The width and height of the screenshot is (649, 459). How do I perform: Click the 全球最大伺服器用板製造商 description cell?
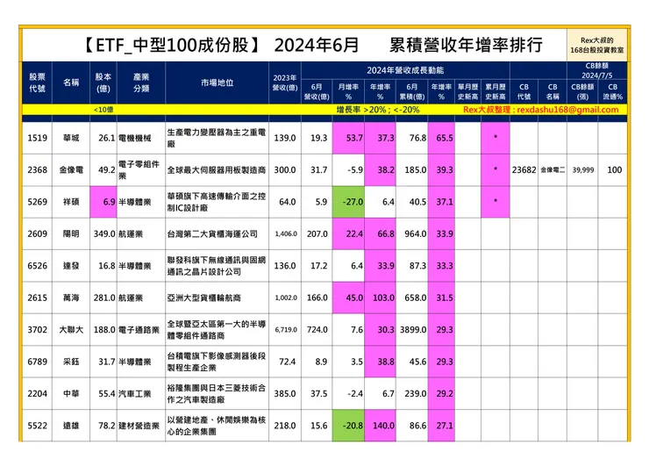point(218,170)
